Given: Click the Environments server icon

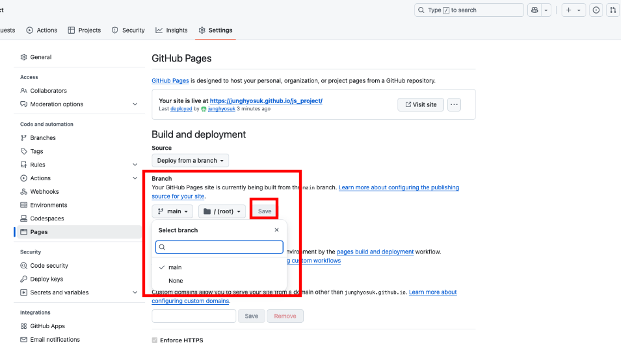Looking at the screenshot, I should point(24,205).
